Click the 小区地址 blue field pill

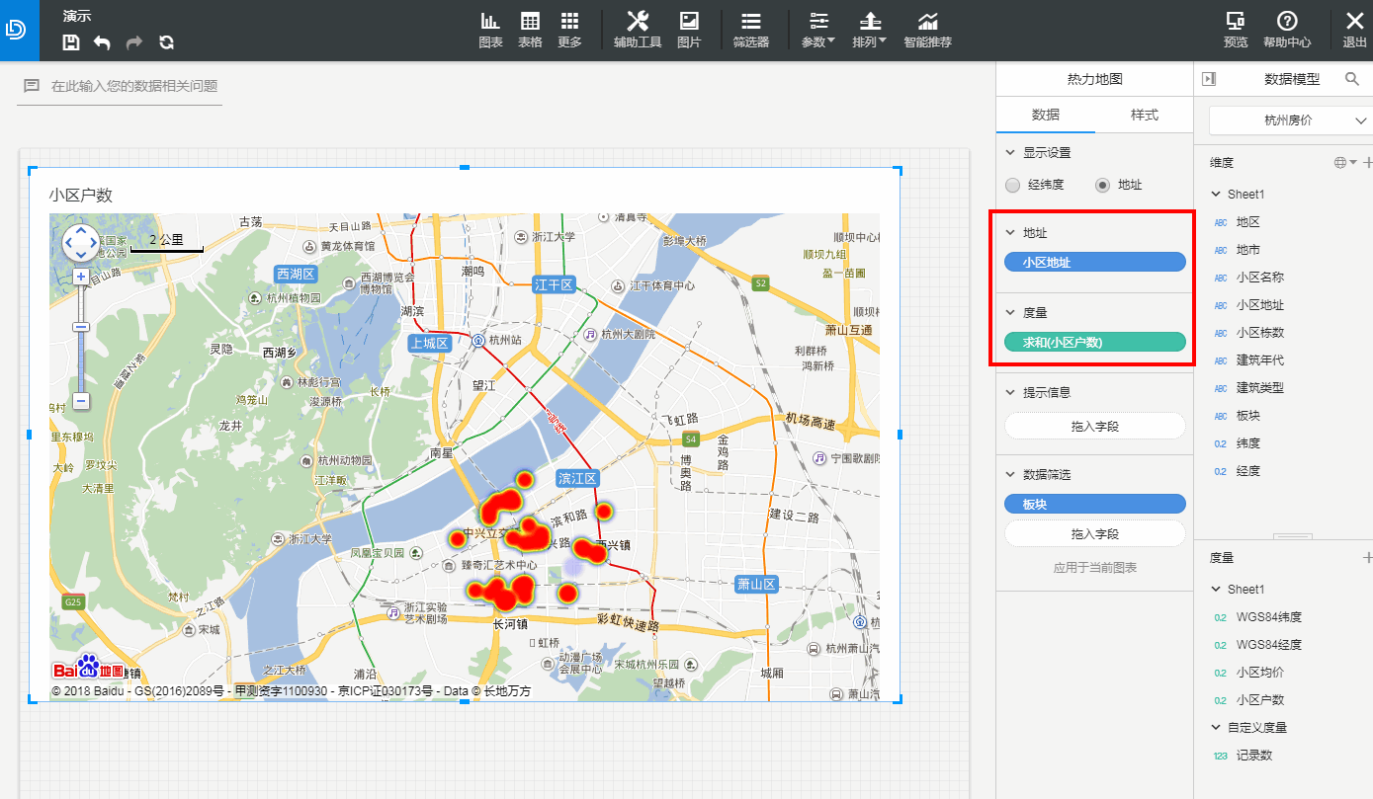[1094, 263]
